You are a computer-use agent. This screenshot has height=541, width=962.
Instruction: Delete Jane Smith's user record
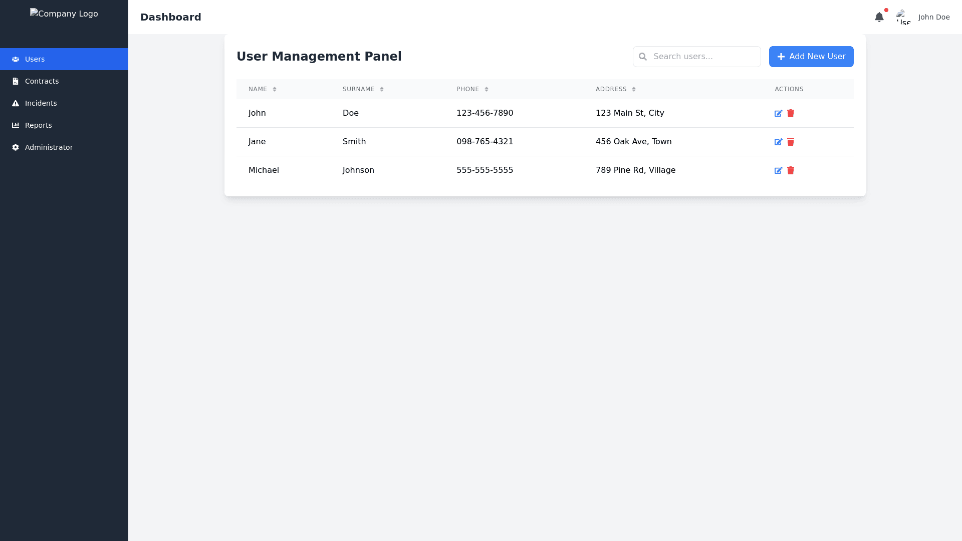(x=791, y=142)
